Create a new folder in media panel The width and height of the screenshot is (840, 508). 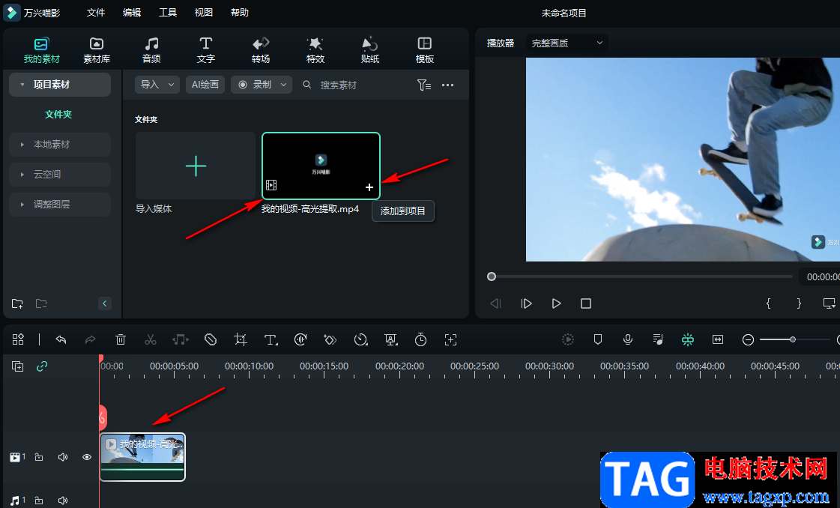pos(18,303)
